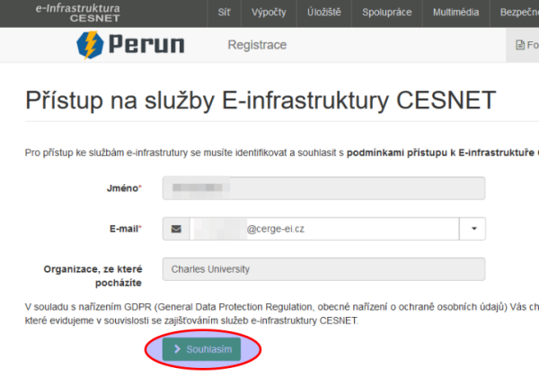This screenshot has width=539, height=377.
Task: Open the Multimédia menu
Action: pos(455,13)
